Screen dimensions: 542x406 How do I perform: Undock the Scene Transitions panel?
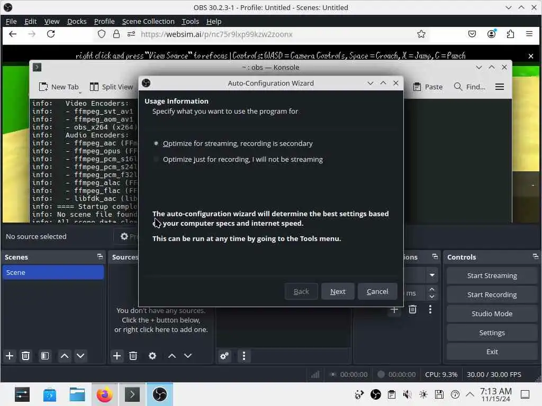tap(435, 256)
